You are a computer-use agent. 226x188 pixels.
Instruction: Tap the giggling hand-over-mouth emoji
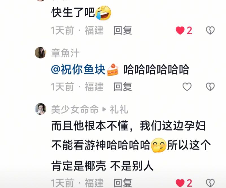click(x=158, y=145)
